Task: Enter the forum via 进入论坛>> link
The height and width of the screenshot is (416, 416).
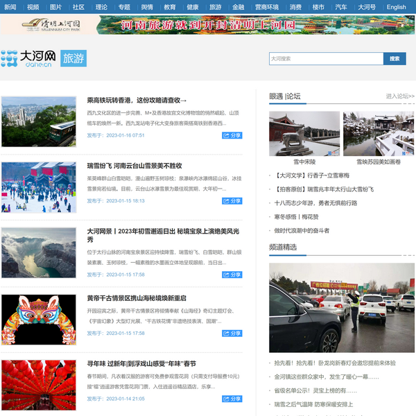Action: pyautogui.click(x=400, y=96)
